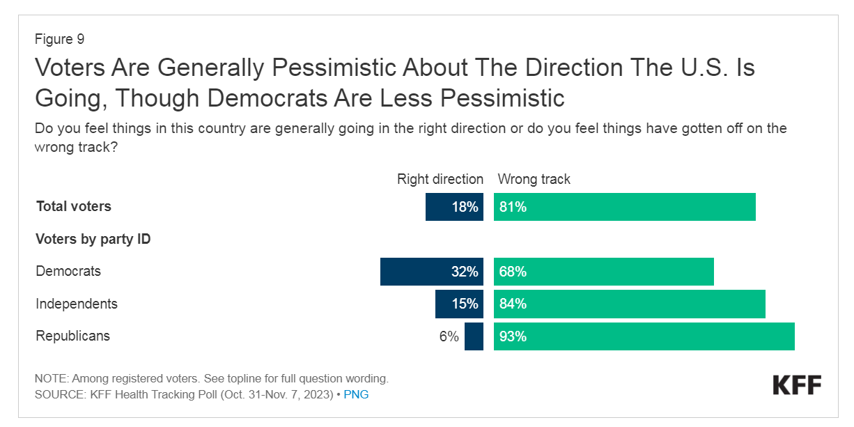
Task: Click the Democrats row label
Action: pyautogui.click(x=68, y=271)
